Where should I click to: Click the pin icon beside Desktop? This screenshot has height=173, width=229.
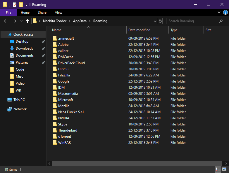point(43,41)
